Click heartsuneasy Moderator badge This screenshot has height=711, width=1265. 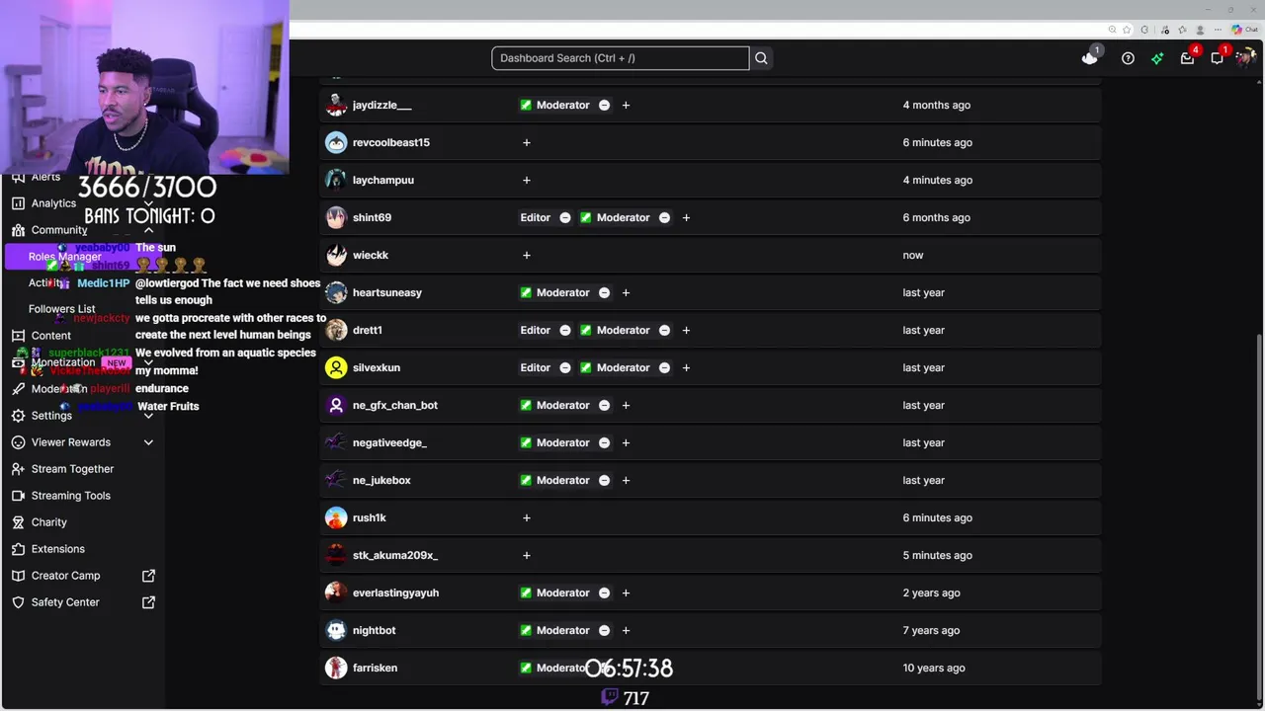click(554, 292)
